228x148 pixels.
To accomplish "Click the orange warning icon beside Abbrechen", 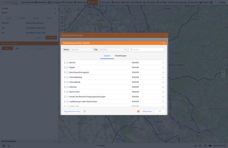I will (138, 111).
